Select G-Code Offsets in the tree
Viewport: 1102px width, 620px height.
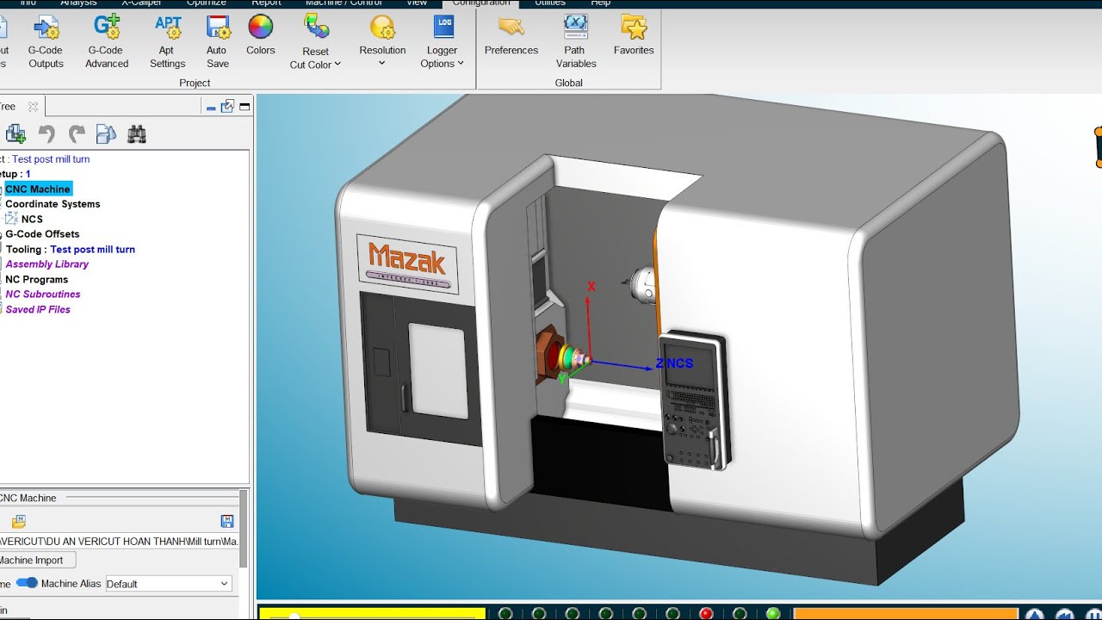42,234
